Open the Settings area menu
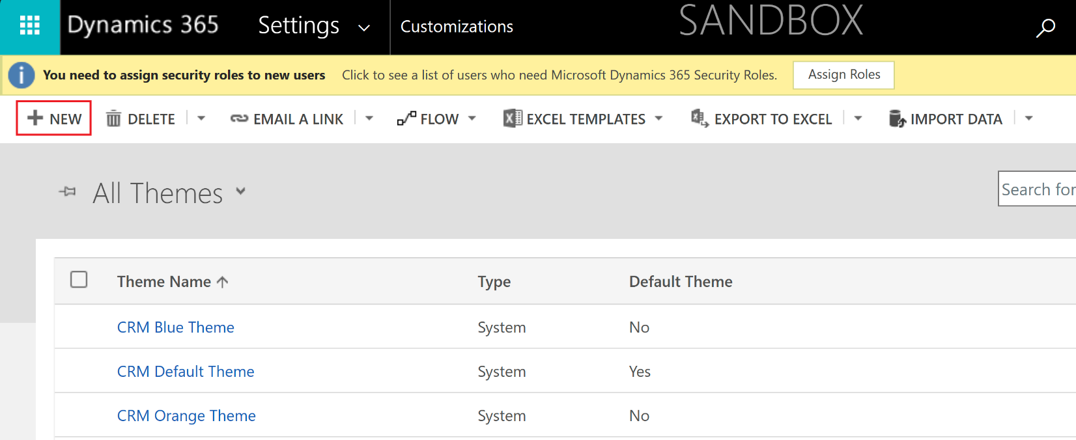The image size is (1076, 440). 299,26
